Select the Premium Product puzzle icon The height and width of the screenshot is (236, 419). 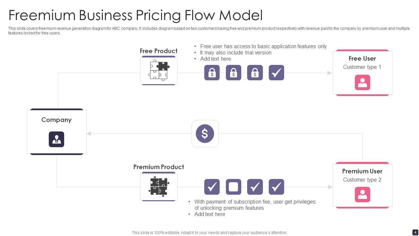[159, 187]
